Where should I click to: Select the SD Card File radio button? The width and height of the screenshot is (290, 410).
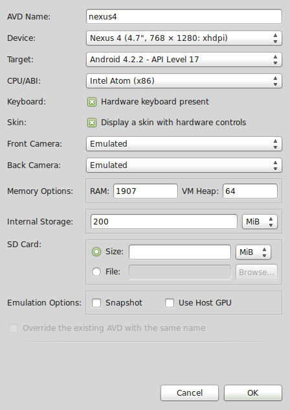[96, 272]
